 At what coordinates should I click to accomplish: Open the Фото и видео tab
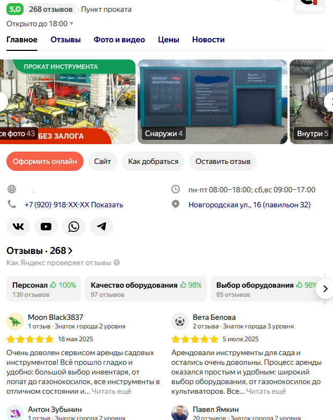(x=119, y=40)
